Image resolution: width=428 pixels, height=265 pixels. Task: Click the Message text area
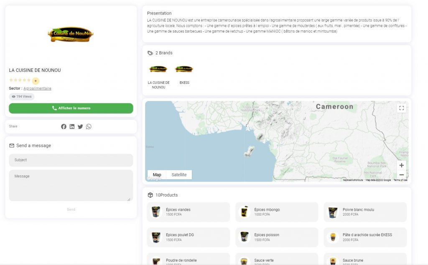[x=71, y=185]
